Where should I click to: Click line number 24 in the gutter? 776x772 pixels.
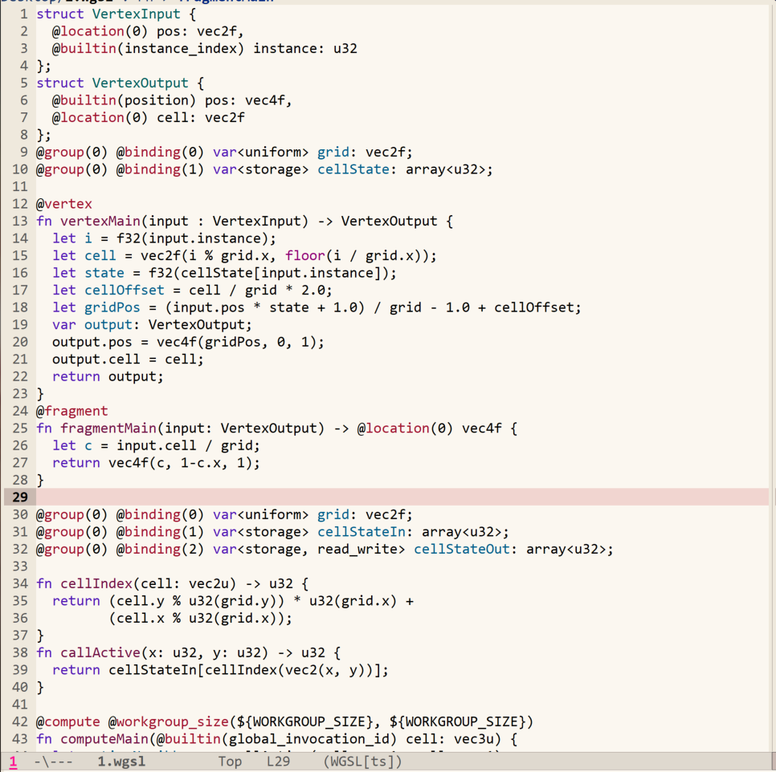pos(20,411)
